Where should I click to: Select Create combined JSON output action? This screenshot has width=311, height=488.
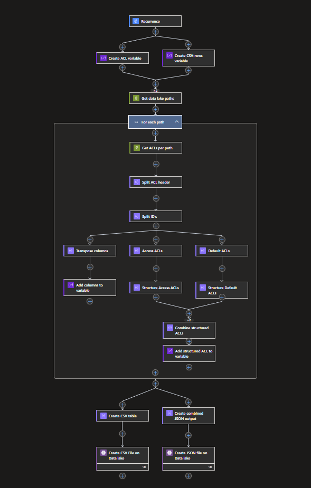click(189, 416)
